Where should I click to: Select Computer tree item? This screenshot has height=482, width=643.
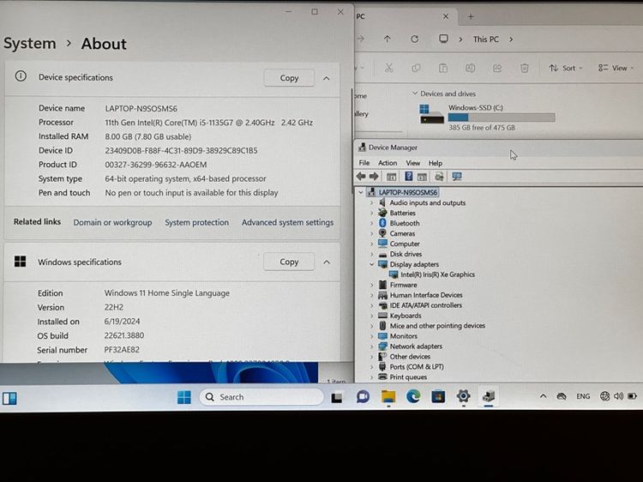[x=405, y=244]
